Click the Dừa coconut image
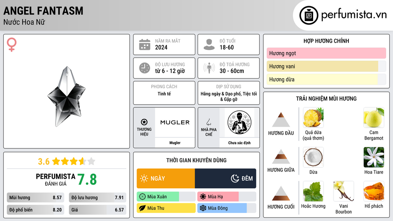The height and width of the screenshot is (221, 393). pos(313,157)
